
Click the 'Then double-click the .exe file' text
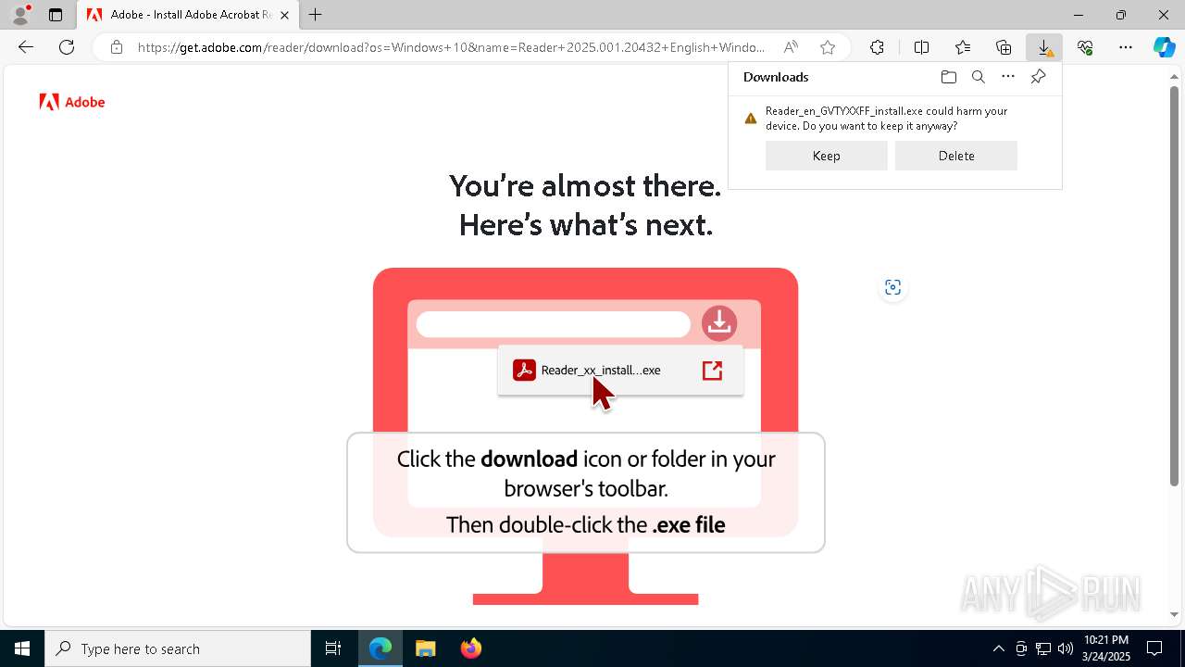(x=585, y=524)
